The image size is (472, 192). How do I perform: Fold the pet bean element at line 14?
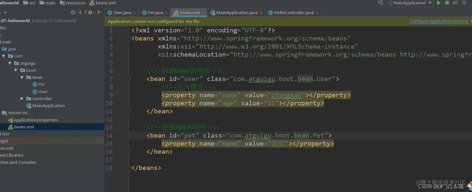pos(128,136)
